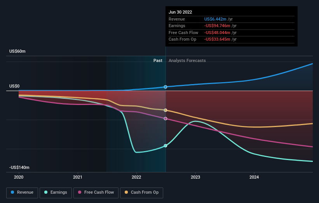The width and height of the screenshot is (319, 203).
Task: Click the -US$48.044m free cash flow value
Action: click(x=217, y=33)
